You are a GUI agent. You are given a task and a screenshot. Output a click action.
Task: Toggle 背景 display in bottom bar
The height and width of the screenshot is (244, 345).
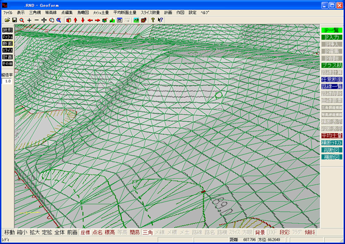click(260, 233)
